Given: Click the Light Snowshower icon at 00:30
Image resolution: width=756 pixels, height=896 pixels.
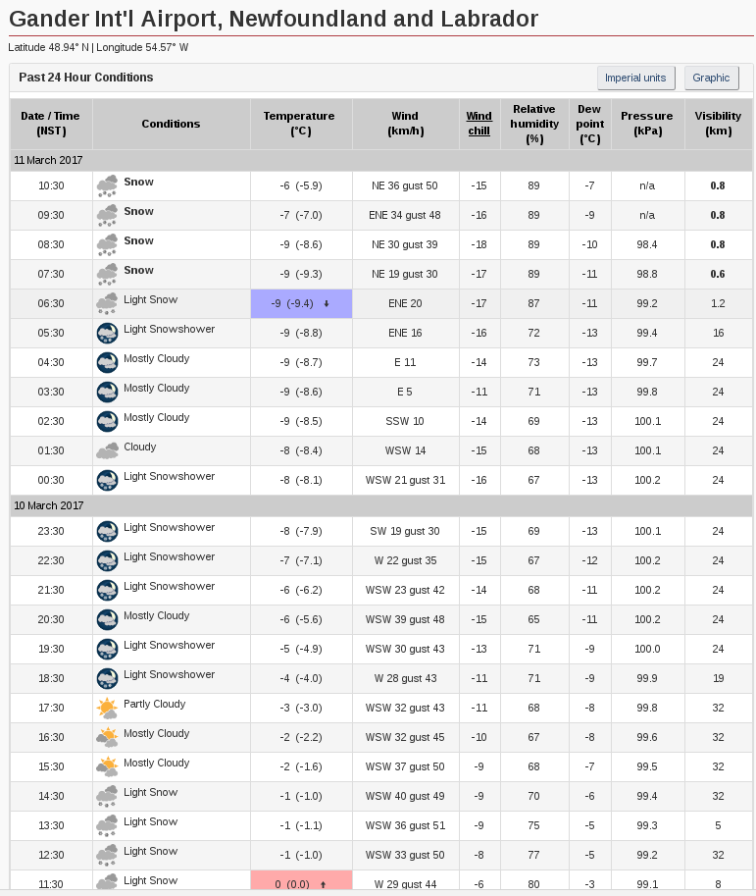Looking at the screenshot, I should 107,481.
